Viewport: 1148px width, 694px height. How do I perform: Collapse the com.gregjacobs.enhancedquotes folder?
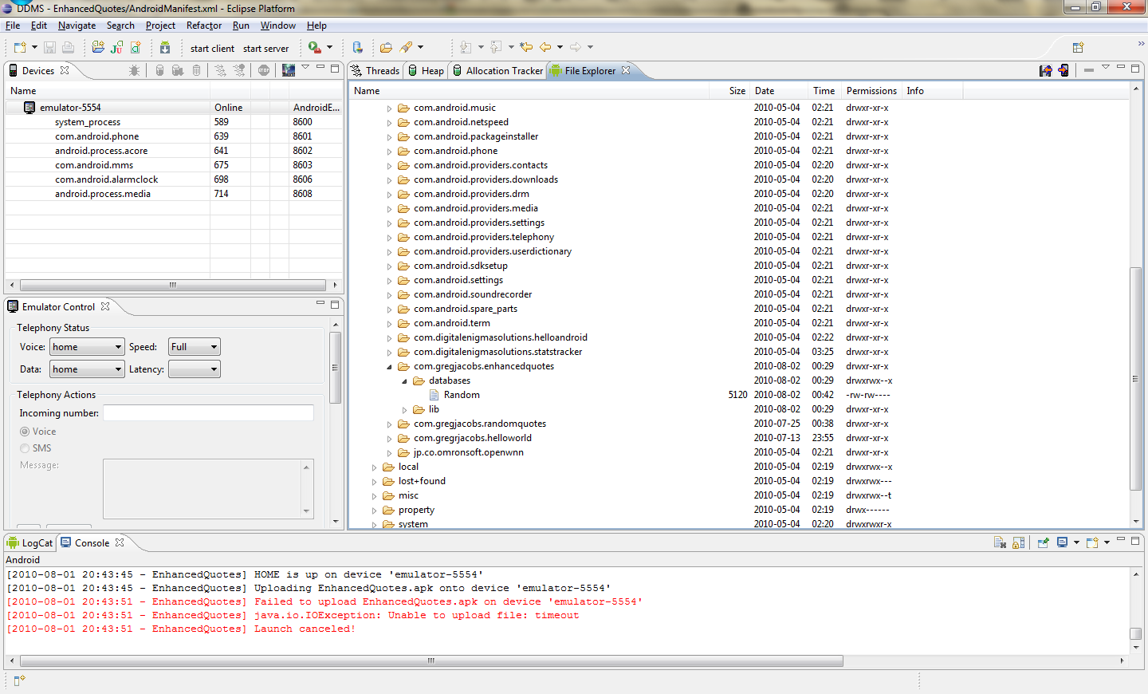pyautogui.click(x=389, y=367)
